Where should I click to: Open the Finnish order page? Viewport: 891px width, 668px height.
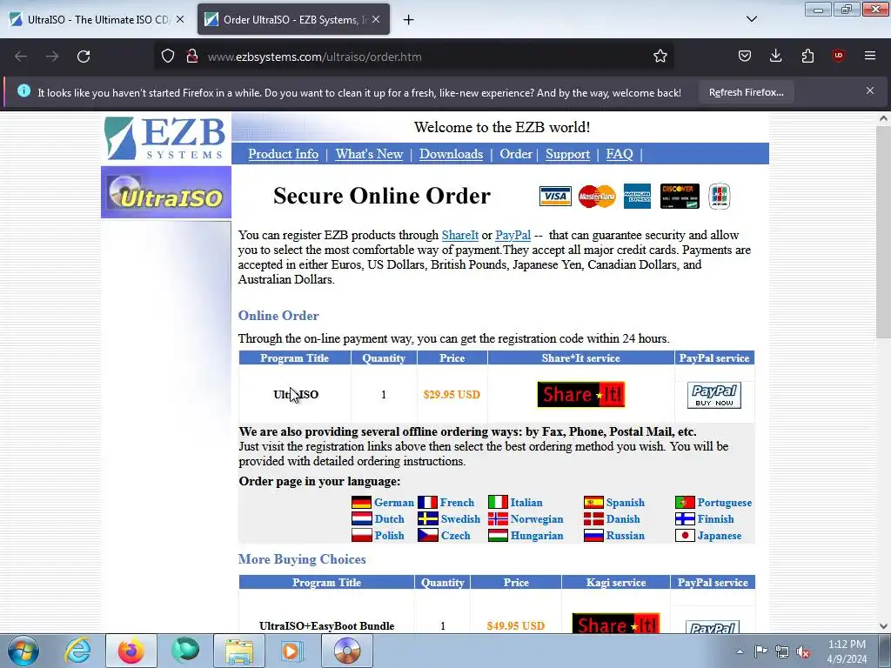point(715,519)
